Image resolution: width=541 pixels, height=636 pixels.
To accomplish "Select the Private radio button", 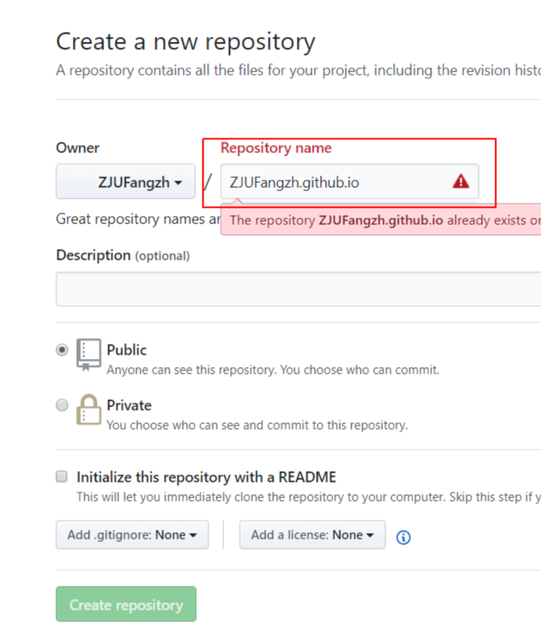I will pyautogui.click(x=62, y=405).
